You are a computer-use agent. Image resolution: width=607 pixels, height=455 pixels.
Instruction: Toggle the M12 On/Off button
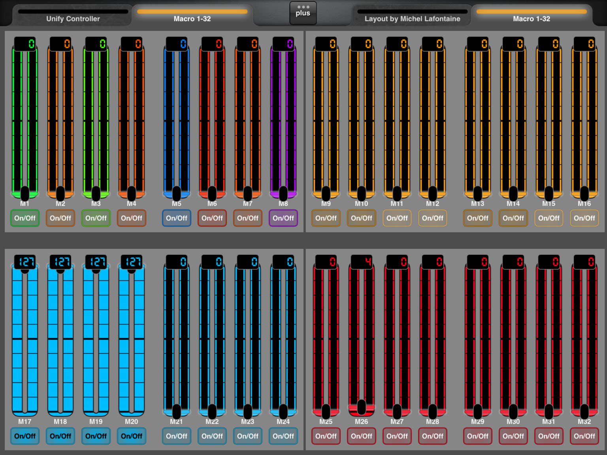[433, 218]
